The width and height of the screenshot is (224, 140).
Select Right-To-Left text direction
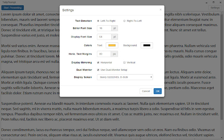click(125, 21)
